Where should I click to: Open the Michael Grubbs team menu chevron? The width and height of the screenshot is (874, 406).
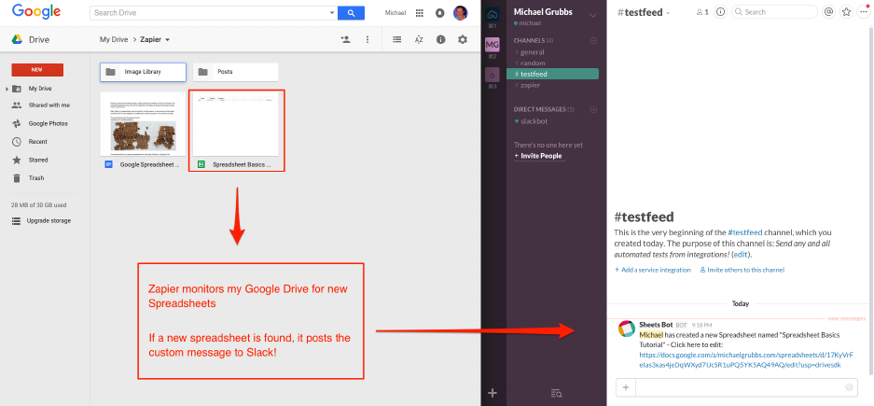coord(592,15)
